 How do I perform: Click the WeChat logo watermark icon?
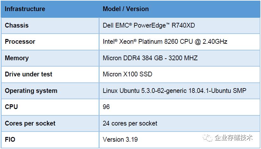(208, 138)
